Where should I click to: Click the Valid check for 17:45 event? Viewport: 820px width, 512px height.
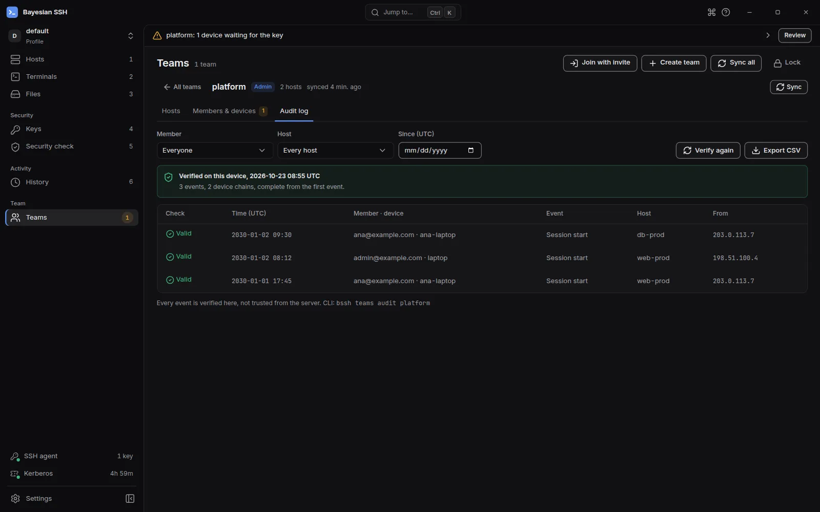click(x=179, y=280)
